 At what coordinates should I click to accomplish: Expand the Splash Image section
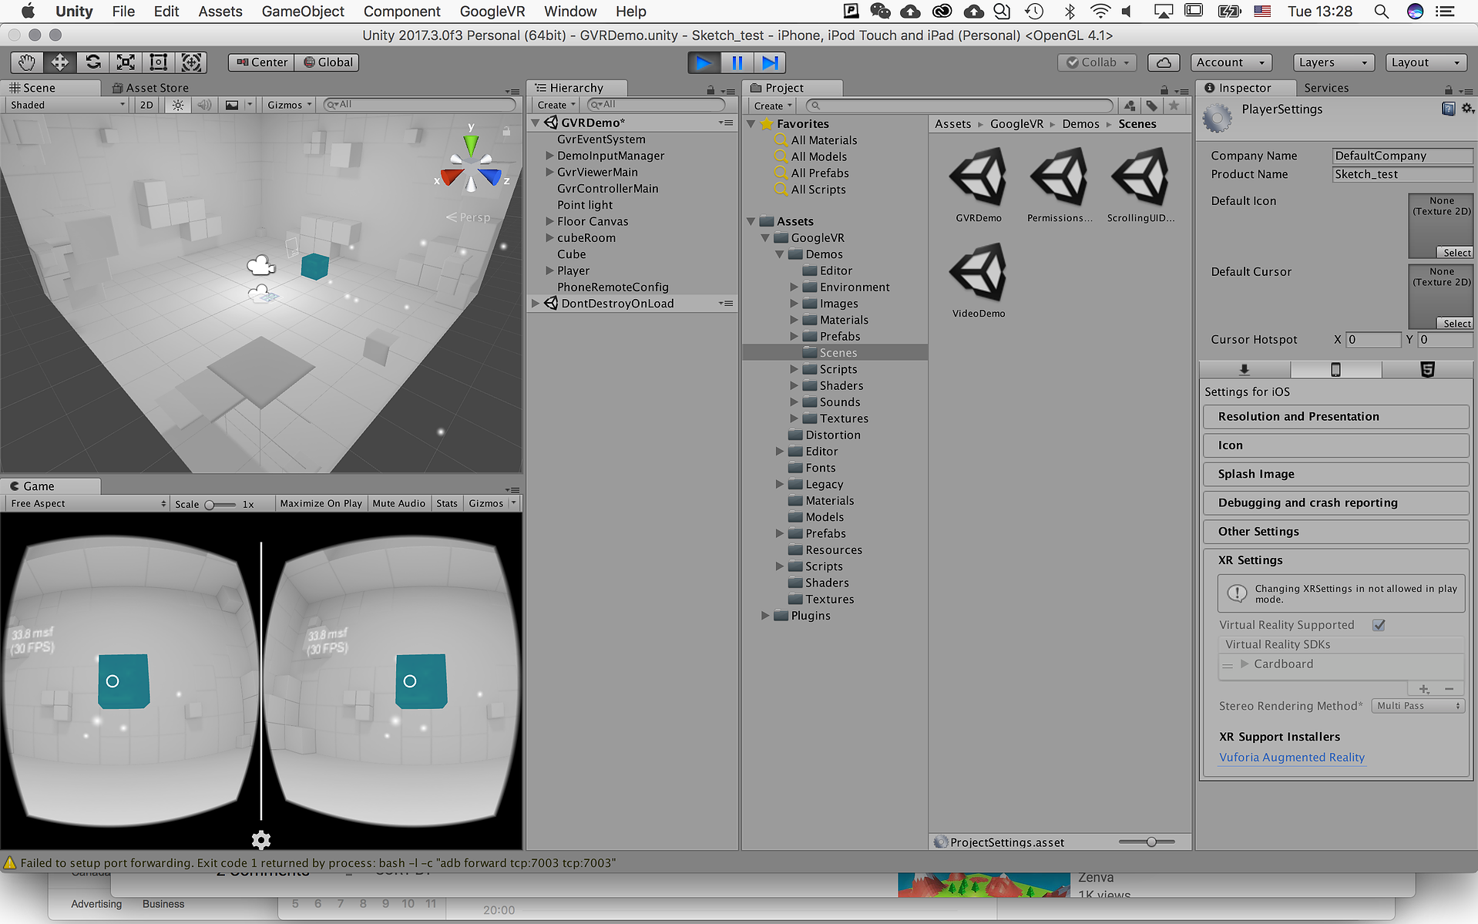tap(1335, 474)
